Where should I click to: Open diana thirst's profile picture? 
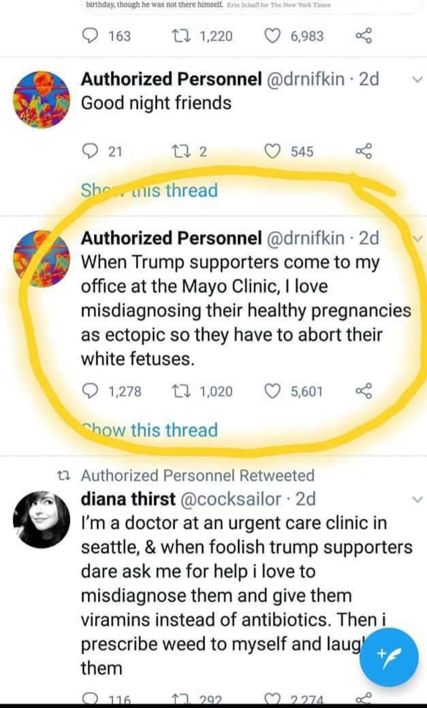[x=41, y=519]
